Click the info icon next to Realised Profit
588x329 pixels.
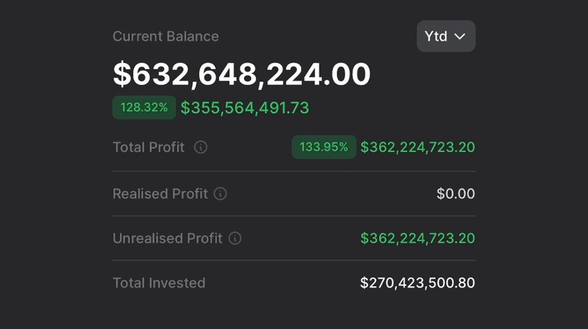221,194
